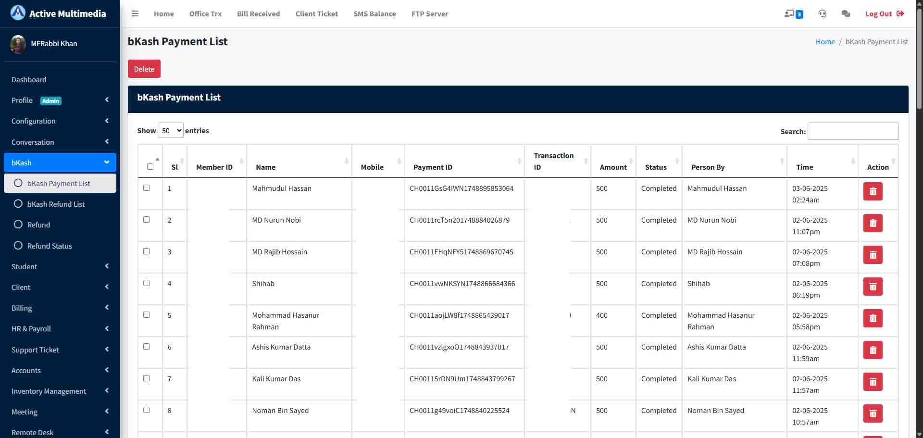Check the checkbox for row 8 Noman Bin Sayed
This screenshot has height=438, width=923.
pyautogui.click(x=147, y=410)
